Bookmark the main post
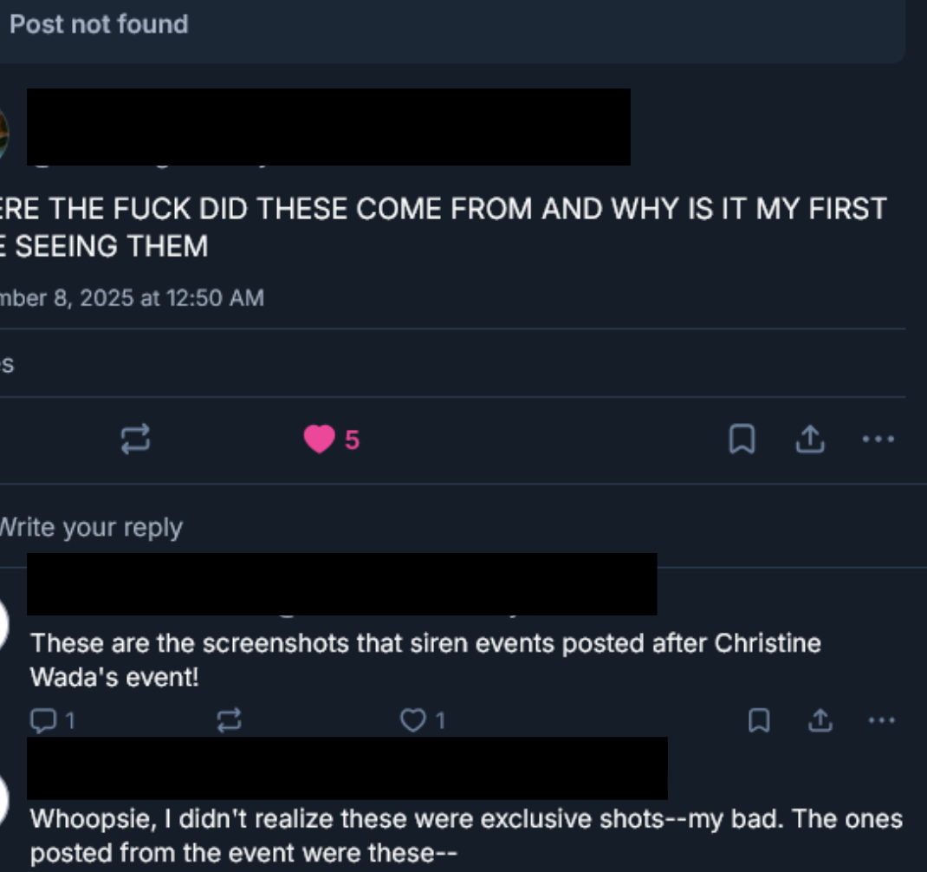The height and width of the screenshot is (872, 927). coord(742,439)
